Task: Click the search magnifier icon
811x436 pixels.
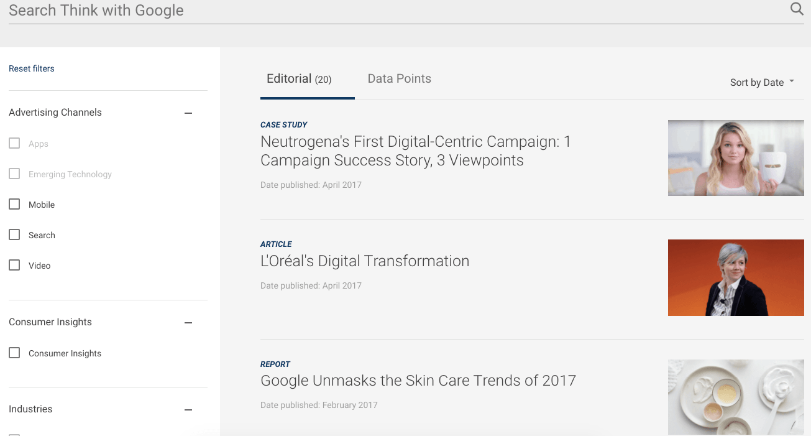Action: point(796,9)
